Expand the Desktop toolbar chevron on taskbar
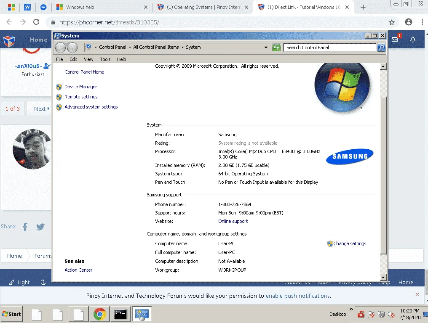This screenshot has width=428, height=328. tap(351, 309)
